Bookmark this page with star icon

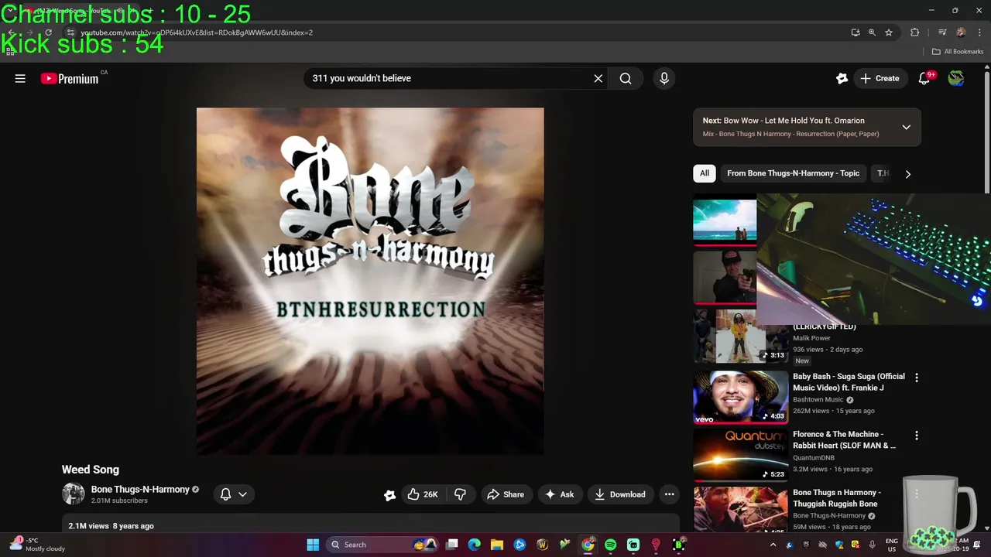tap(889, 32)
